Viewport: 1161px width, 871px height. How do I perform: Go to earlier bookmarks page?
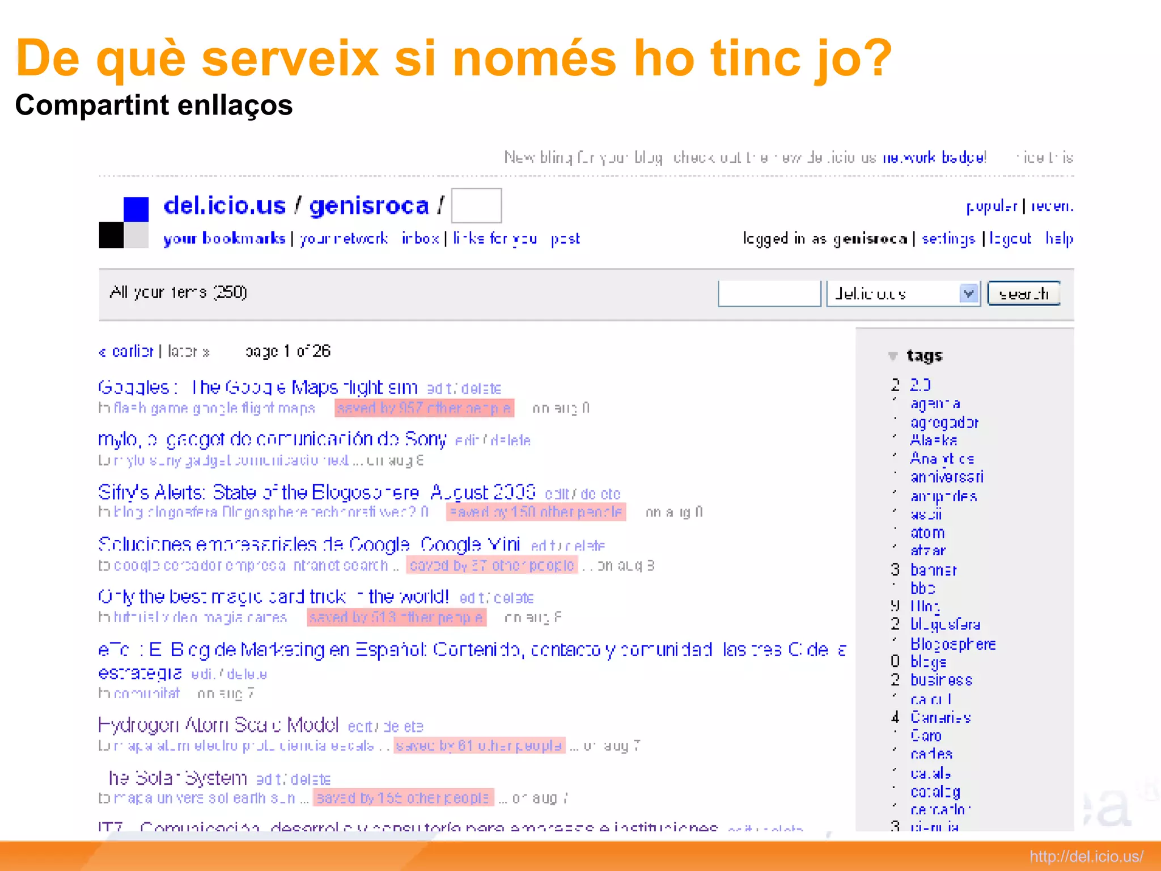tap(126, 352)
